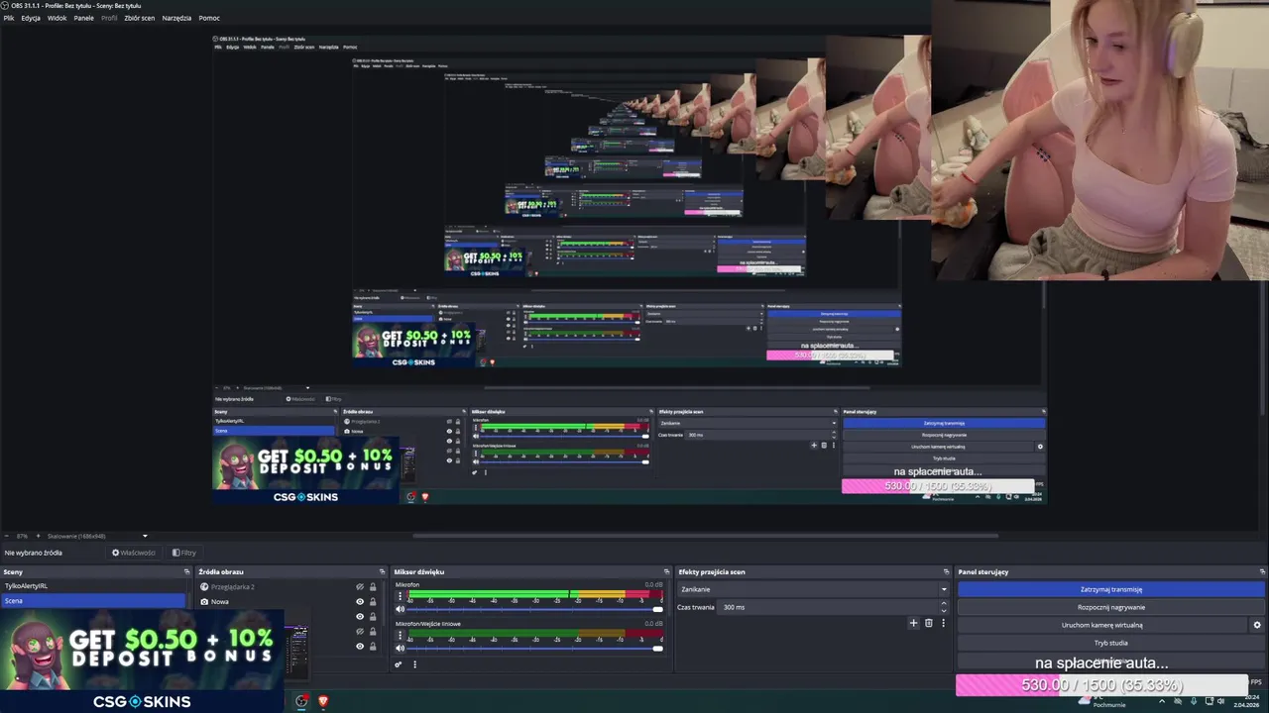Mute the Mikrofon channel speaker icon
This screenshot has height=713, width=1269.
pyautogui.click(x=401, y=609)
